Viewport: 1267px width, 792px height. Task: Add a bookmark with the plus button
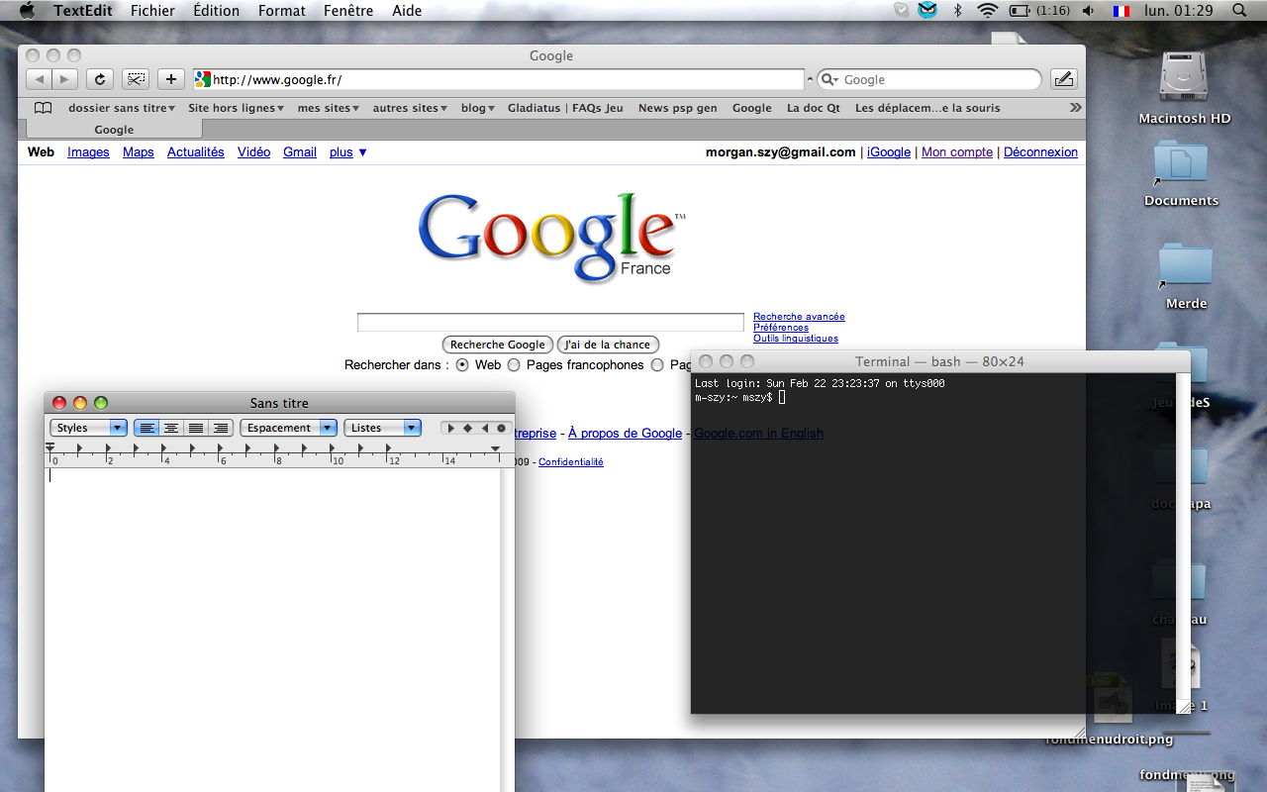pos(171,79)
